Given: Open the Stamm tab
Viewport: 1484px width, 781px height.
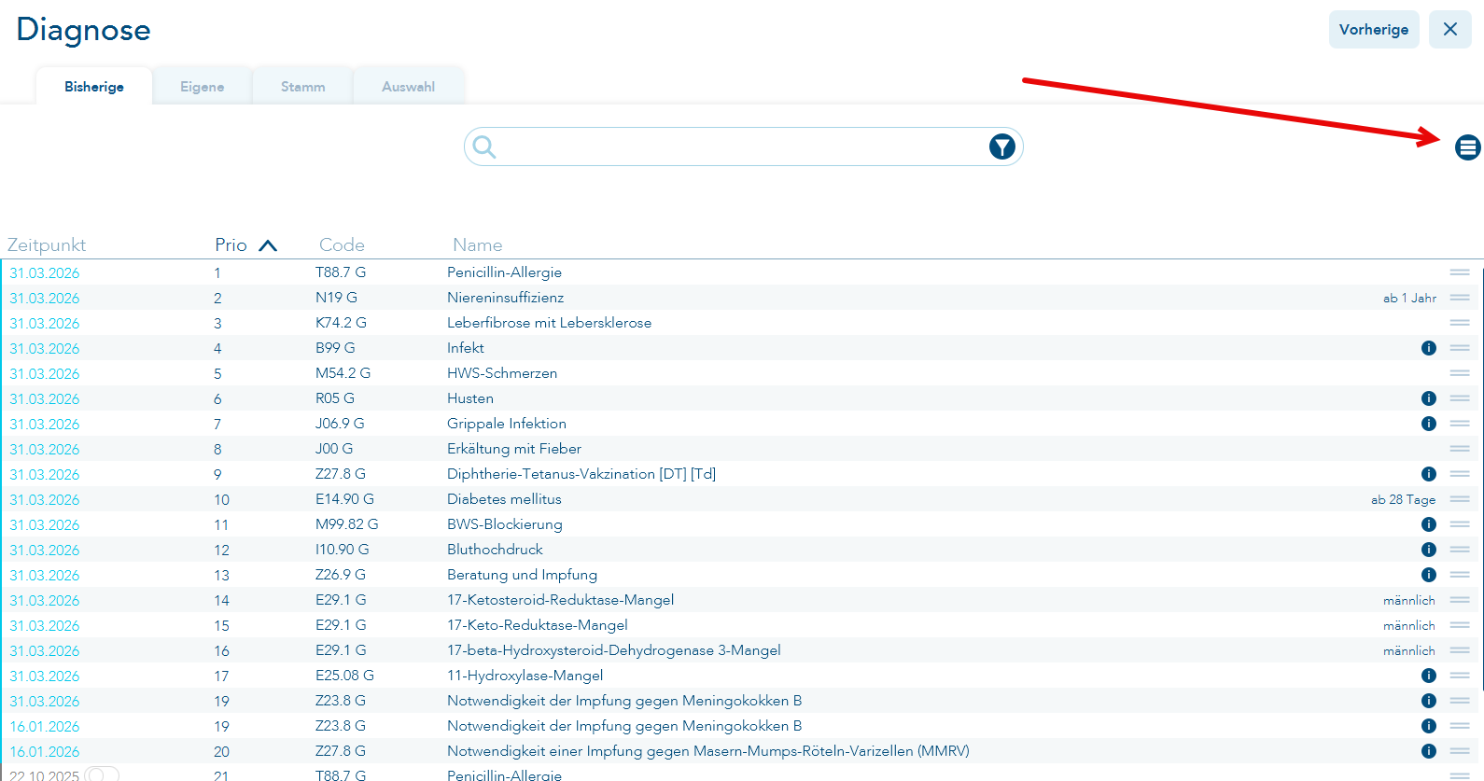Looking at the screenshot, I should (302, 87).
